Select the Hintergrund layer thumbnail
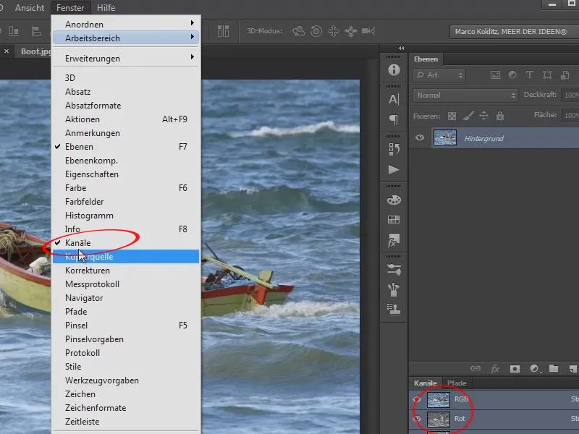The height and width of the screenshot is (434, 579). [x=444, y=137]
